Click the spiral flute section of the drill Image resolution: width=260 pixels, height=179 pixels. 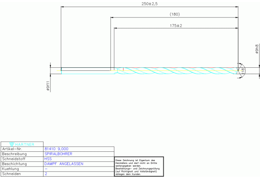(x=175, y=70)
